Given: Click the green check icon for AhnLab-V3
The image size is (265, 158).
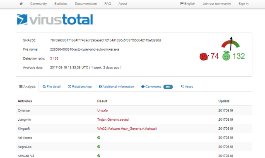Looking at the screenshot, I should [x=99, y=156].
